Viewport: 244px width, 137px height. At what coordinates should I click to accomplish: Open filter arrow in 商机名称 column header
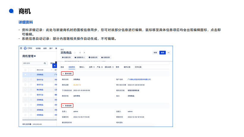(52, 70)
